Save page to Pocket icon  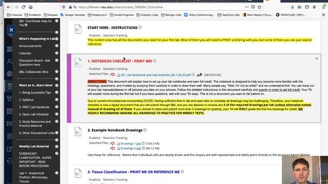pyautogui.click(x=253, y=7)
